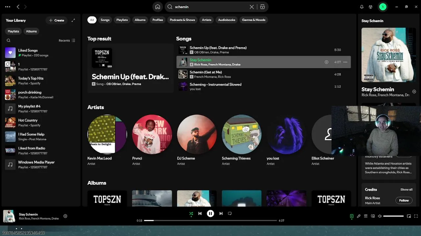The width and height of the screenshot is (421, 236).
Task: Click the search box containing 'schemin'
Action: coord(210,7)
